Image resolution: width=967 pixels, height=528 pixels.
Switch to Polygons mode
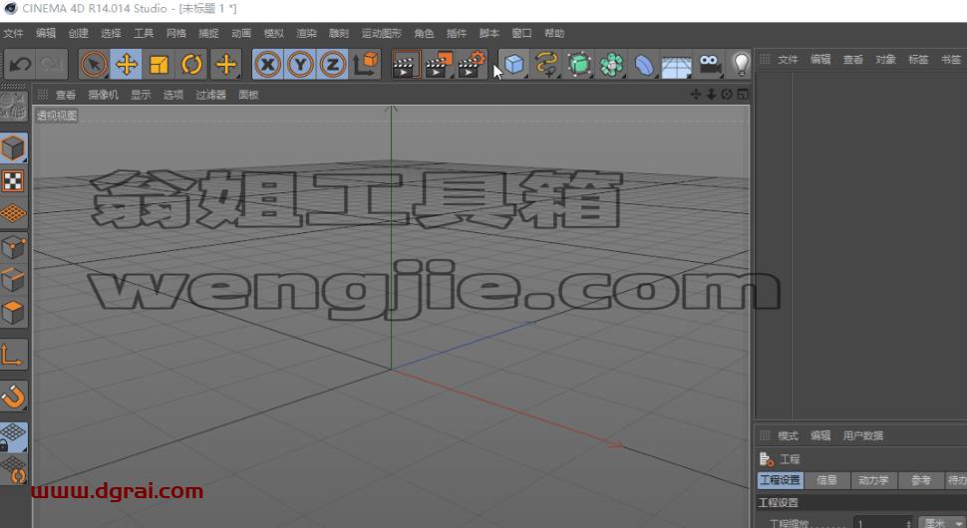tap(13, 313)
